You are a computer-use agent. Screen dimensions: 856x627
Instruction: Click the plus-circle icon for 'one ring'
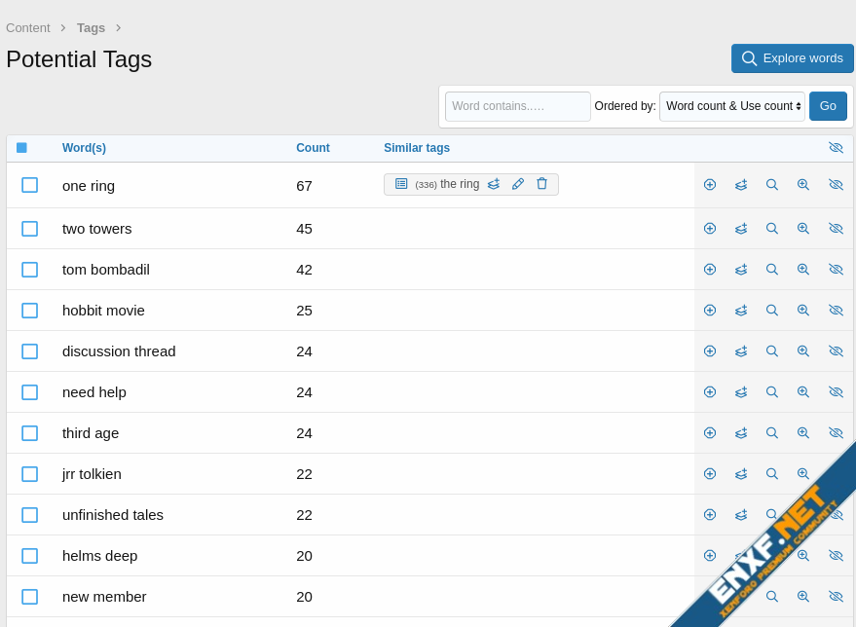coord(710,185)
